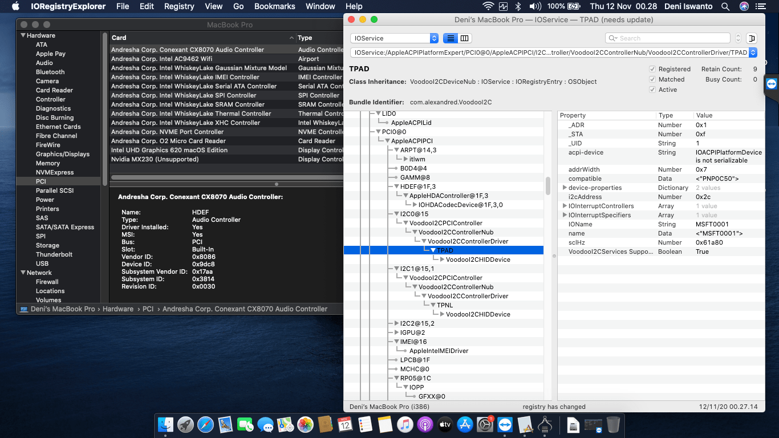
Task: Open Notes from the Dock
Action: [x=385, y=424]
